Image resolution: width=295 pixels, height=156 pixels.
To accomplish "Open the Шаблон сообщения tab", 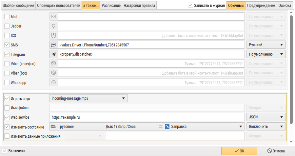I will click(x=18, y=6).
